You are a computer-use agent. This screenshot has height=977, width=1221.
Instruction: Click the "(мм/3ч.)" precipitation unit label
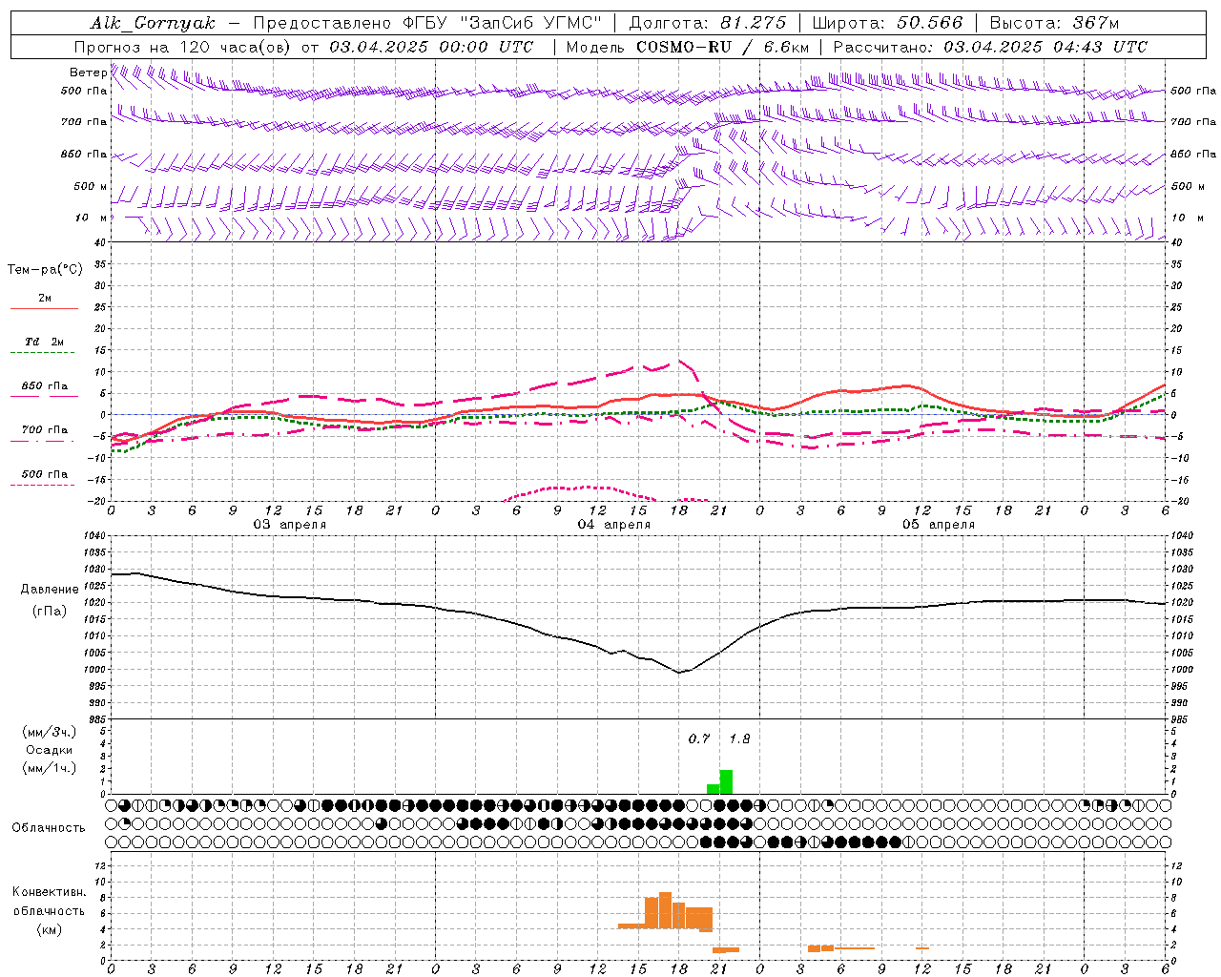click(49, 732)
